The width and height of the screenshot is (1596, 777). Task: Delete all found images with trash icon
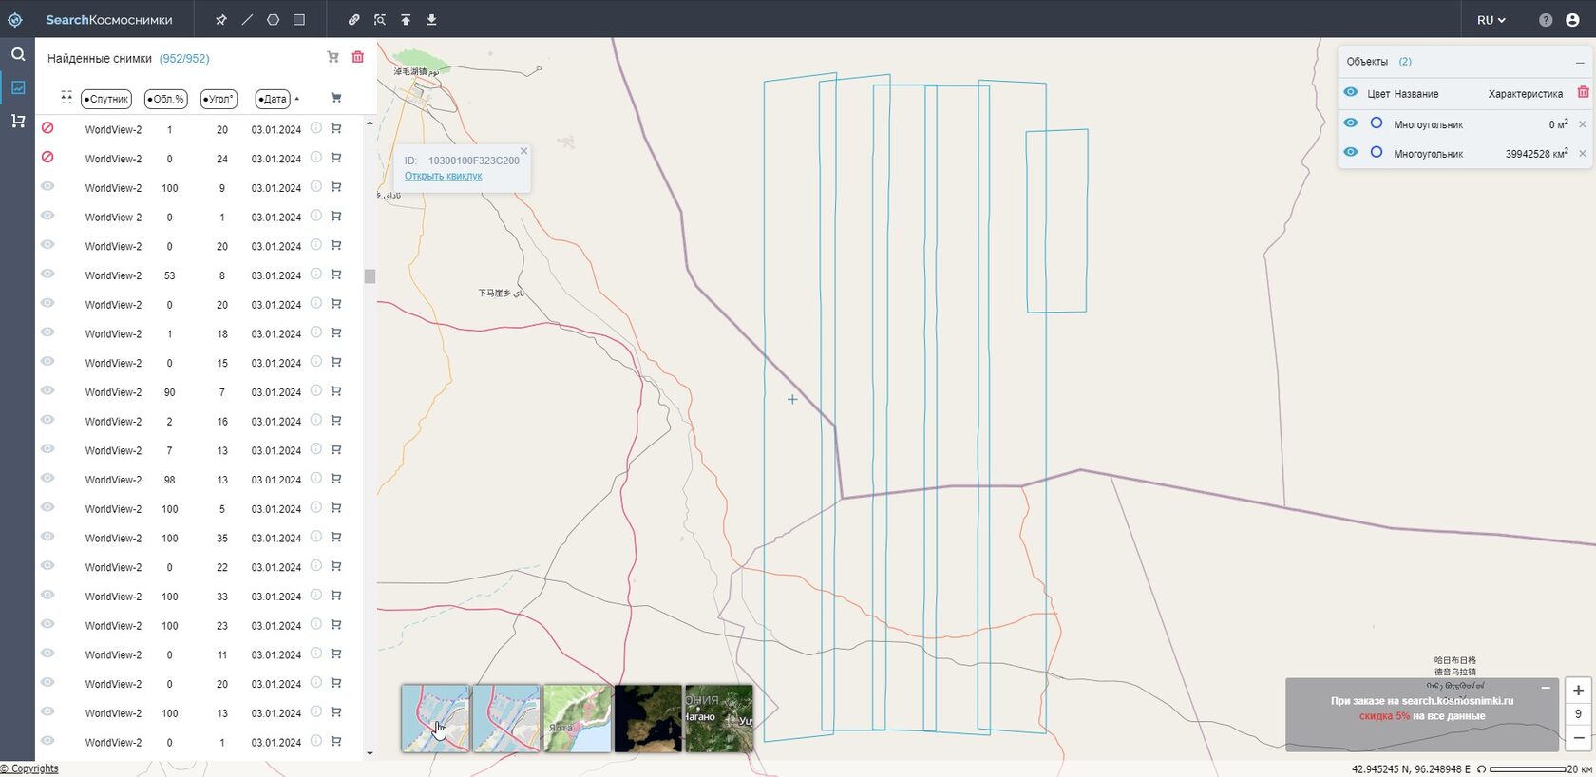pos(358,57)
